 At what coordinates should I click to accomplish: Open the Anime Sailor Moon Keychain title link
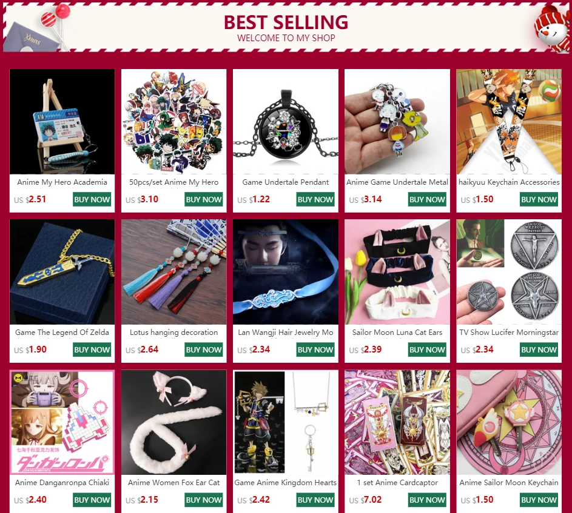pyautogui.click(x=509, y=482)
